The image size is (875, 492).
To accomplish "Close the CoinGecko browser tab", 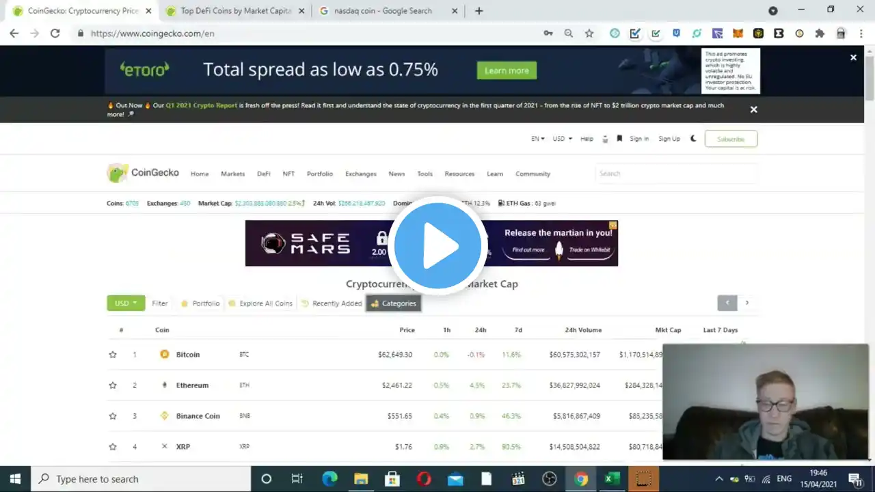I will [148, 11].
